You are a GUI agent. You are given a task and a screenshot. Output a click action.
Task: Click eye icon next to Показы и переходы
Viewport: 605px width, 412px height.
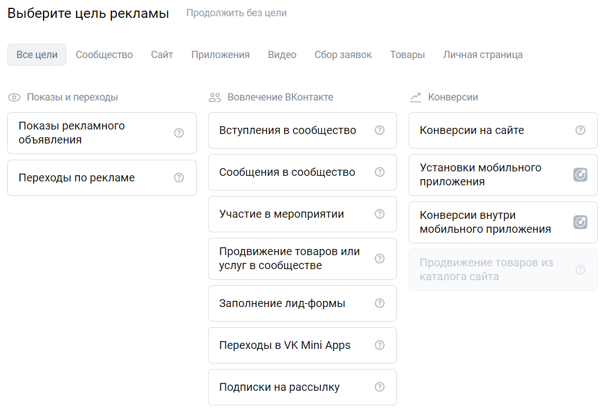(15, 98)
